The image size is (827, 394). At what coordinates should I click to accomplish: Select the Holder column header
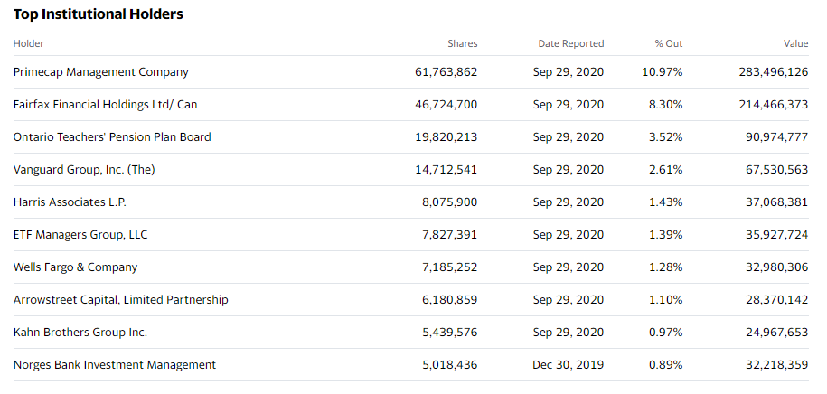[x=29, y=43]
